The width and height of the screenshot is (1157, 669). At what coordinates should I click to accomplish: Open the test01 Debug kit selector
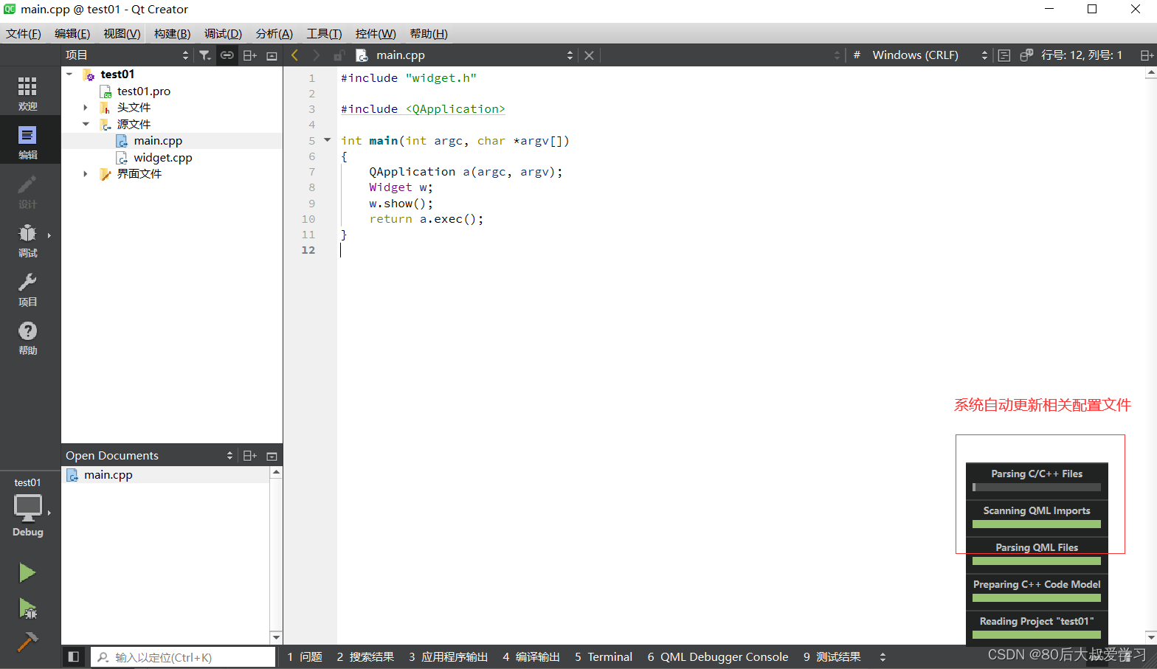click(x=27, y=507)
